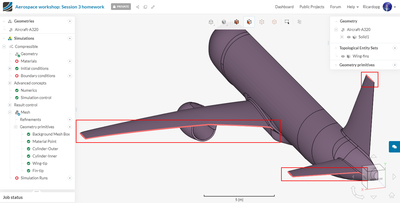Viewport: 400px width, 203px height.
Task: Open the Help dropdown menu
Action: click(x=353, y=7)
